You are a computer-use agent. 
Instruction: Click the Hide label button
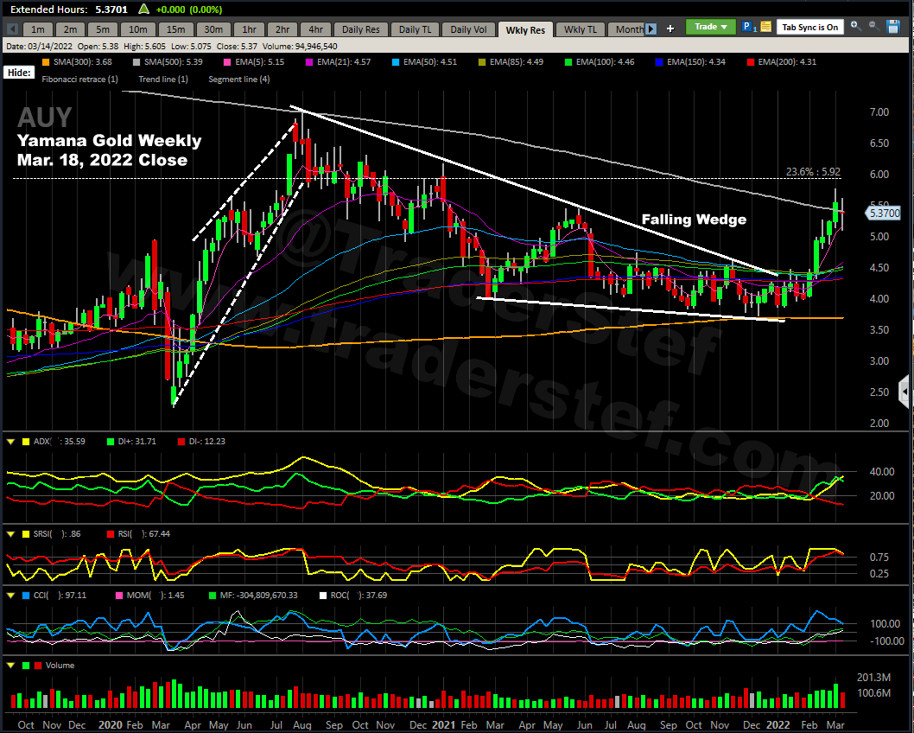[18, 73]
